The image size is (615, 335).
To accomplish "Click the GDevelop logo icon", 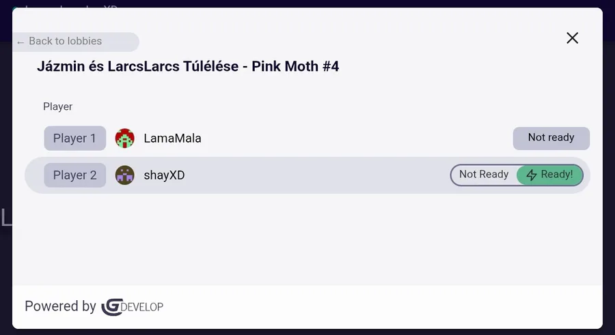I will 111,307.
